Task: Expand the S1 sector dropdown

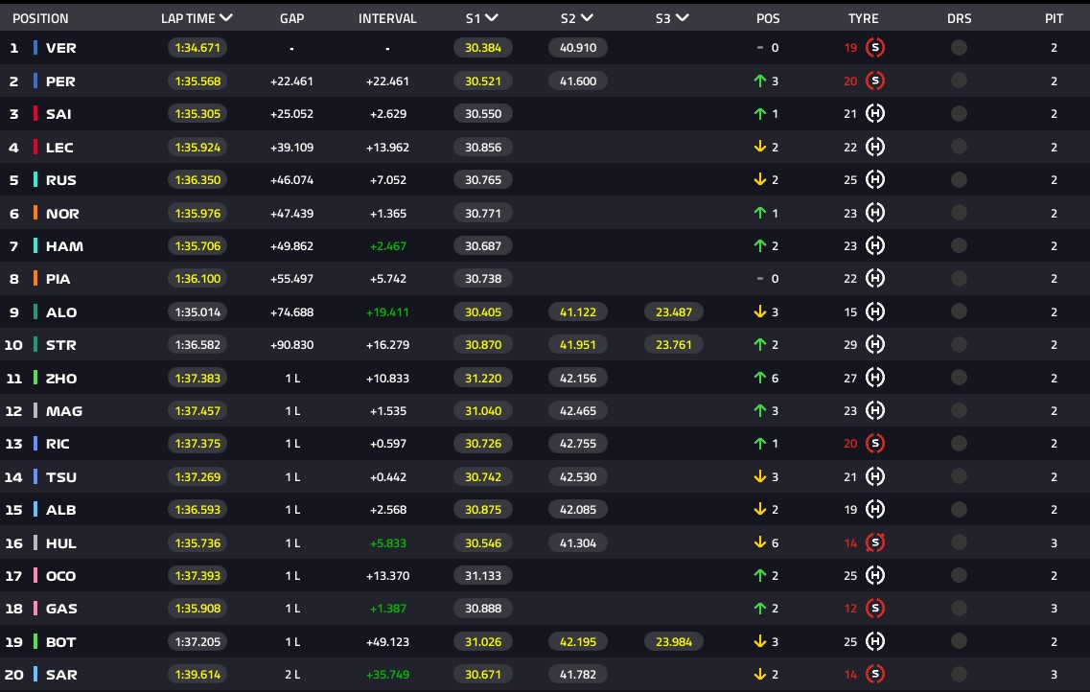Action: [x=492, y=18]
